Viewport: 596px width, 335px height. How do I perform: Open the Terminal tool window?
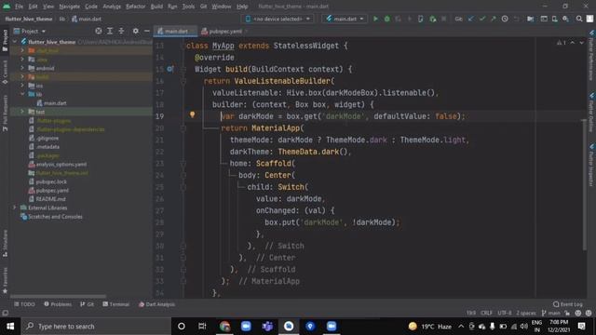(x=115, y=304)
